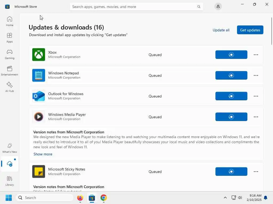This screenshot has height=204, width=273.
Task: Expand Show more in Media Player notes
Action: tap(43, 154)
